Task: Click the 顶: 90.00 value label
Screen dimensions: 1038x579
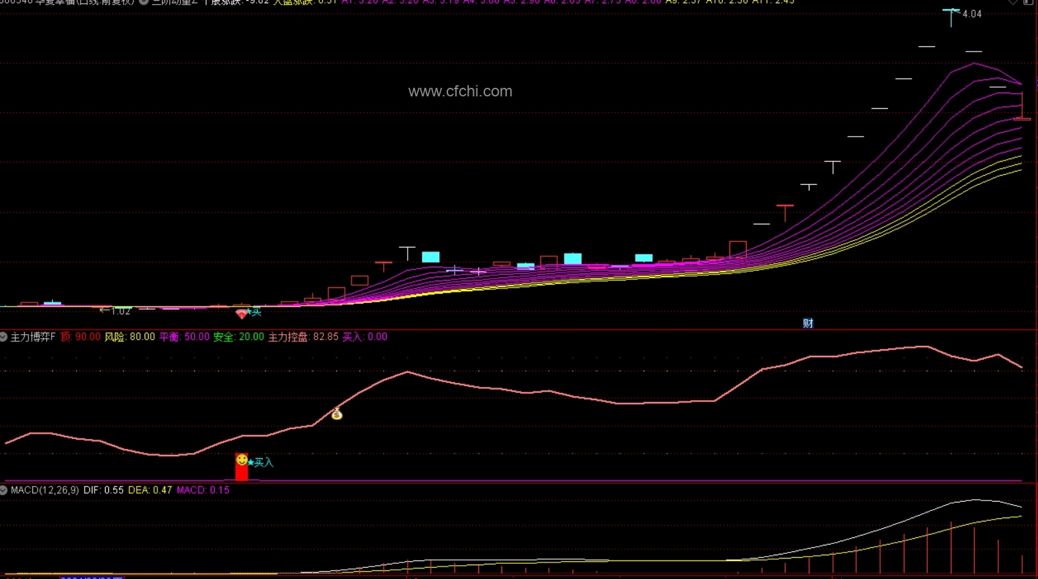Action: coord(80,337)
